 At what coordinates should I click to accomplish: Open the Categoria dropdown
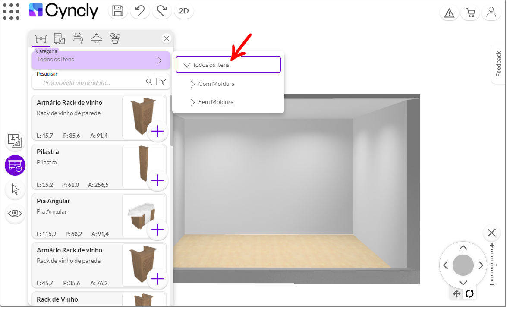101,60
